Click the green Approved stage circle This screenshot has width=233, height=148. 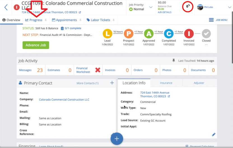[149, 34]
